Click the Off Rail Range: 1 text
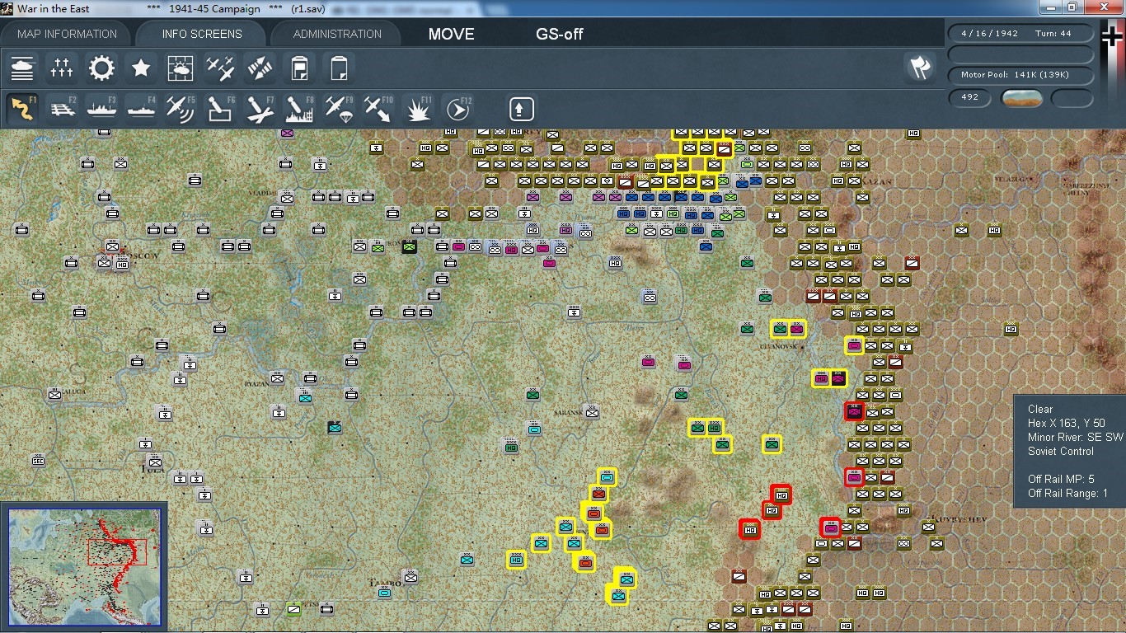Screen dimensions: 1126x633 pos(1067,494)
